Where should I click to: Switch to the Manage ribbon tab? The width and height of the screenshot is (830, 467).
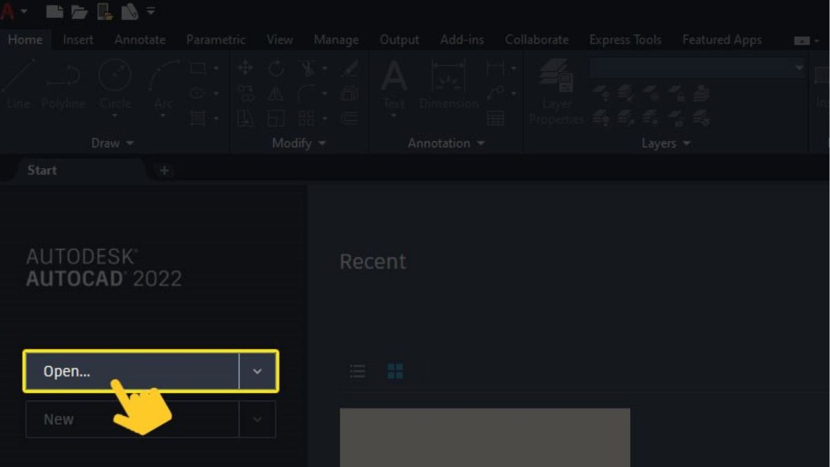pos(335,39)
